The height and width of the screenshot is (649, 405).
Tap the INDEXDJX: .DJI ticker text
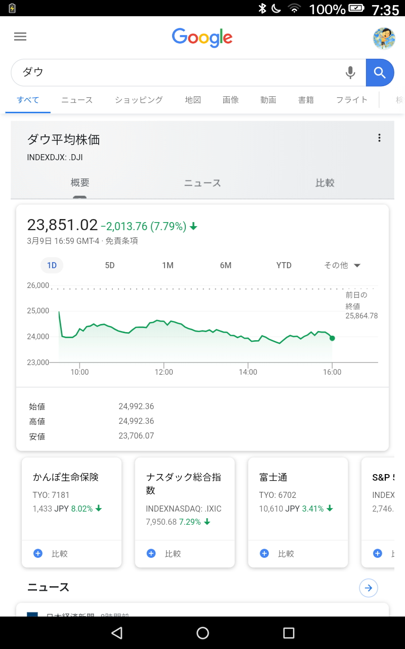55,157
